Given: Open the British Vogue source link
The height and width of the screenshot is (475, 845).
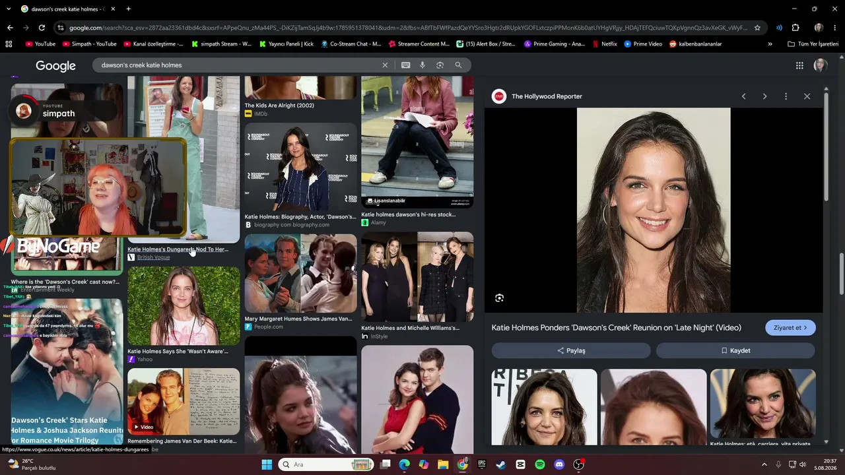Looking at the screenshot, I should pos(153,257).
